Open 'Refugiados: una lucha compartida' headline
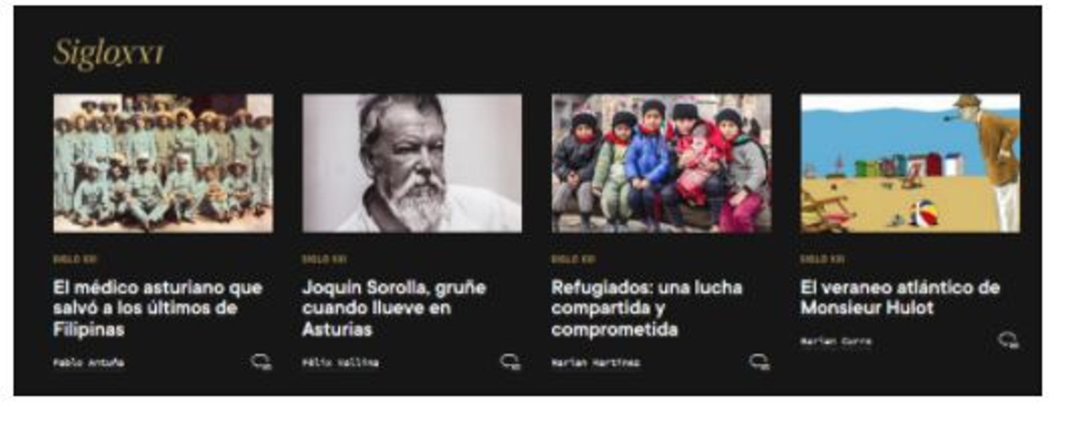 click(647, 308)
